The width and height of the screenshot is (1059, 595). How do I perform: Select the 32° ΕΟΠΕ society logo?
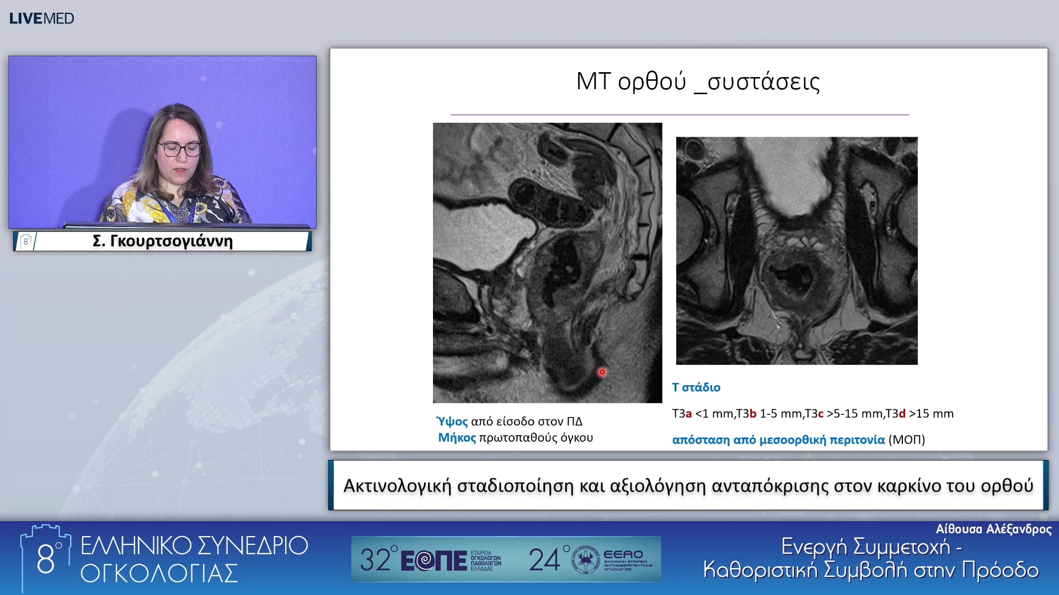(x=431, y=560)
